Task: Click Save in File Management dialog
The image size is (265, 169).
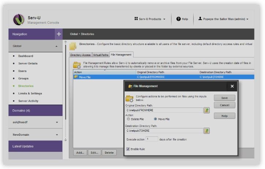Action: pyautogui.click(x=224, y=98)
